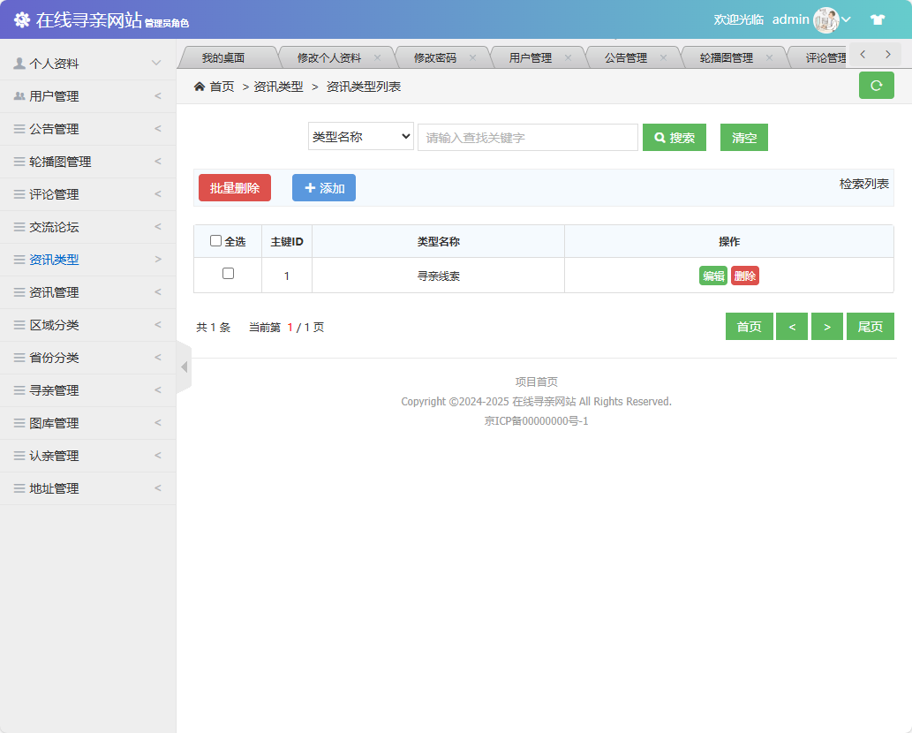Image resolution: width=912 pixels, height=733 pixels.
Task: Open the 类型名称 dropdown
Action: click(360, 136)
